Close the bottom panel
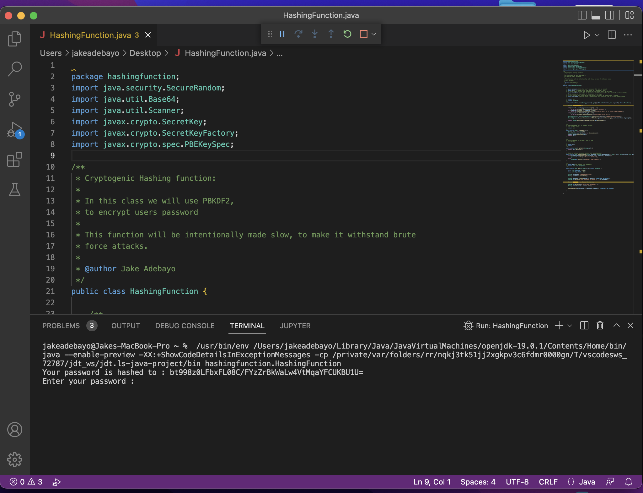643x493 pixels. (630, 325)
